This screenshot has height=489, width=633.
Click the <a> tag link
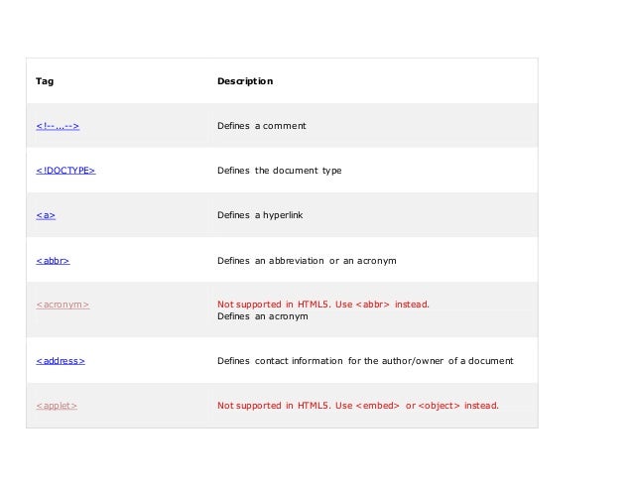(x=46, y=215)
